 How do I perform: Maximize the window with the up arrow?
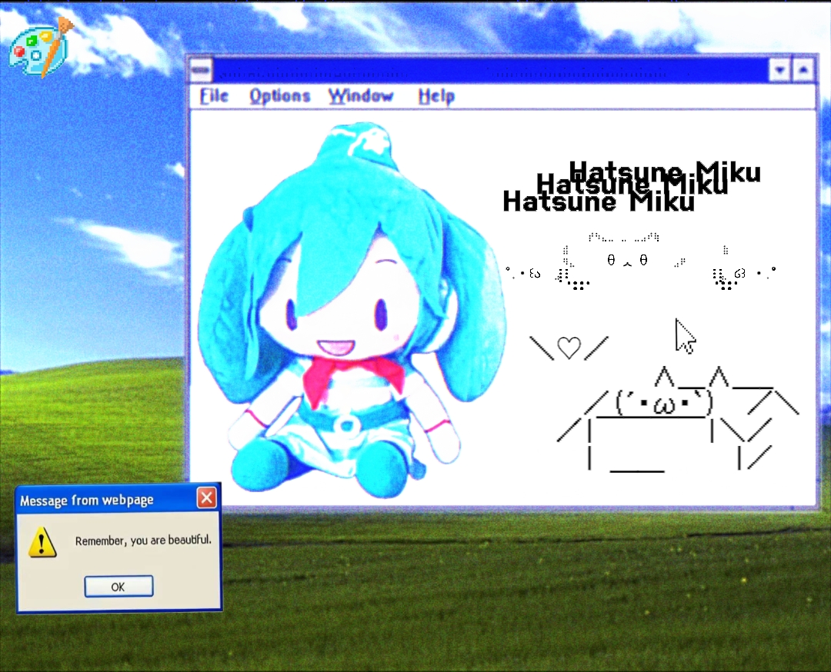[x=803, y=69]
